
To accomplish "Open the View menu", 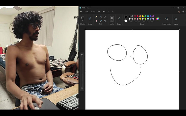I will click(93, 12).
